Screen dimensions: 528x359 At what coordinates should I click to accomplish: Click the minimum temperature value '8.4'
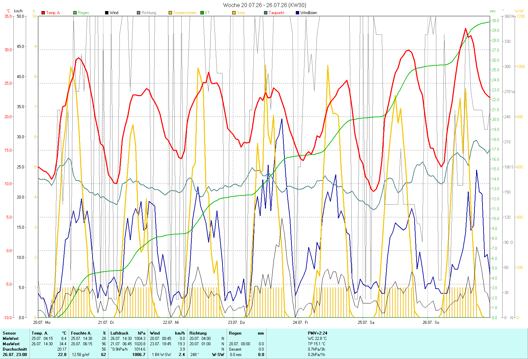64,339
